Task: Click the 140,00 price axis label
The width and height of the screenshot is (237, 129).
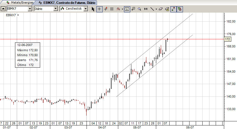Action: (x=231, y=96)
